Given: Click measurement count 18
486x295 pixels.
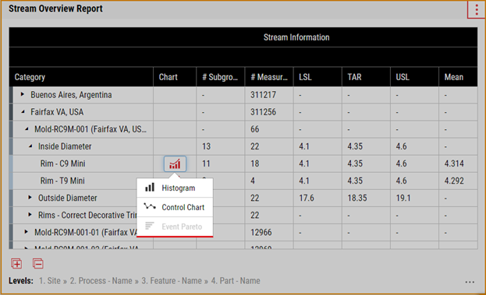Looking at the screenshot, I should (255, 163).
